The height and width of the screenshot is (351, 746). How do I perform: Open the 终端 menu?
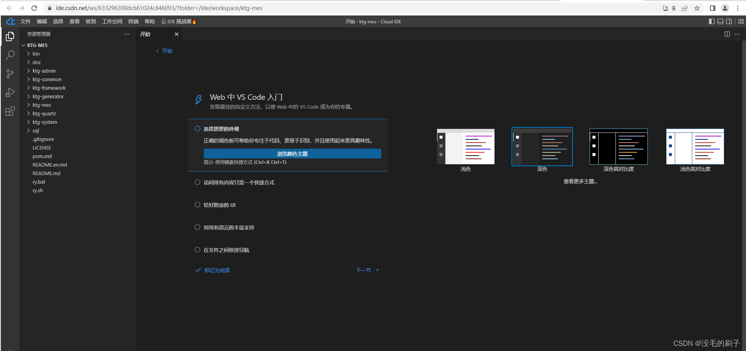click(133, 21)
